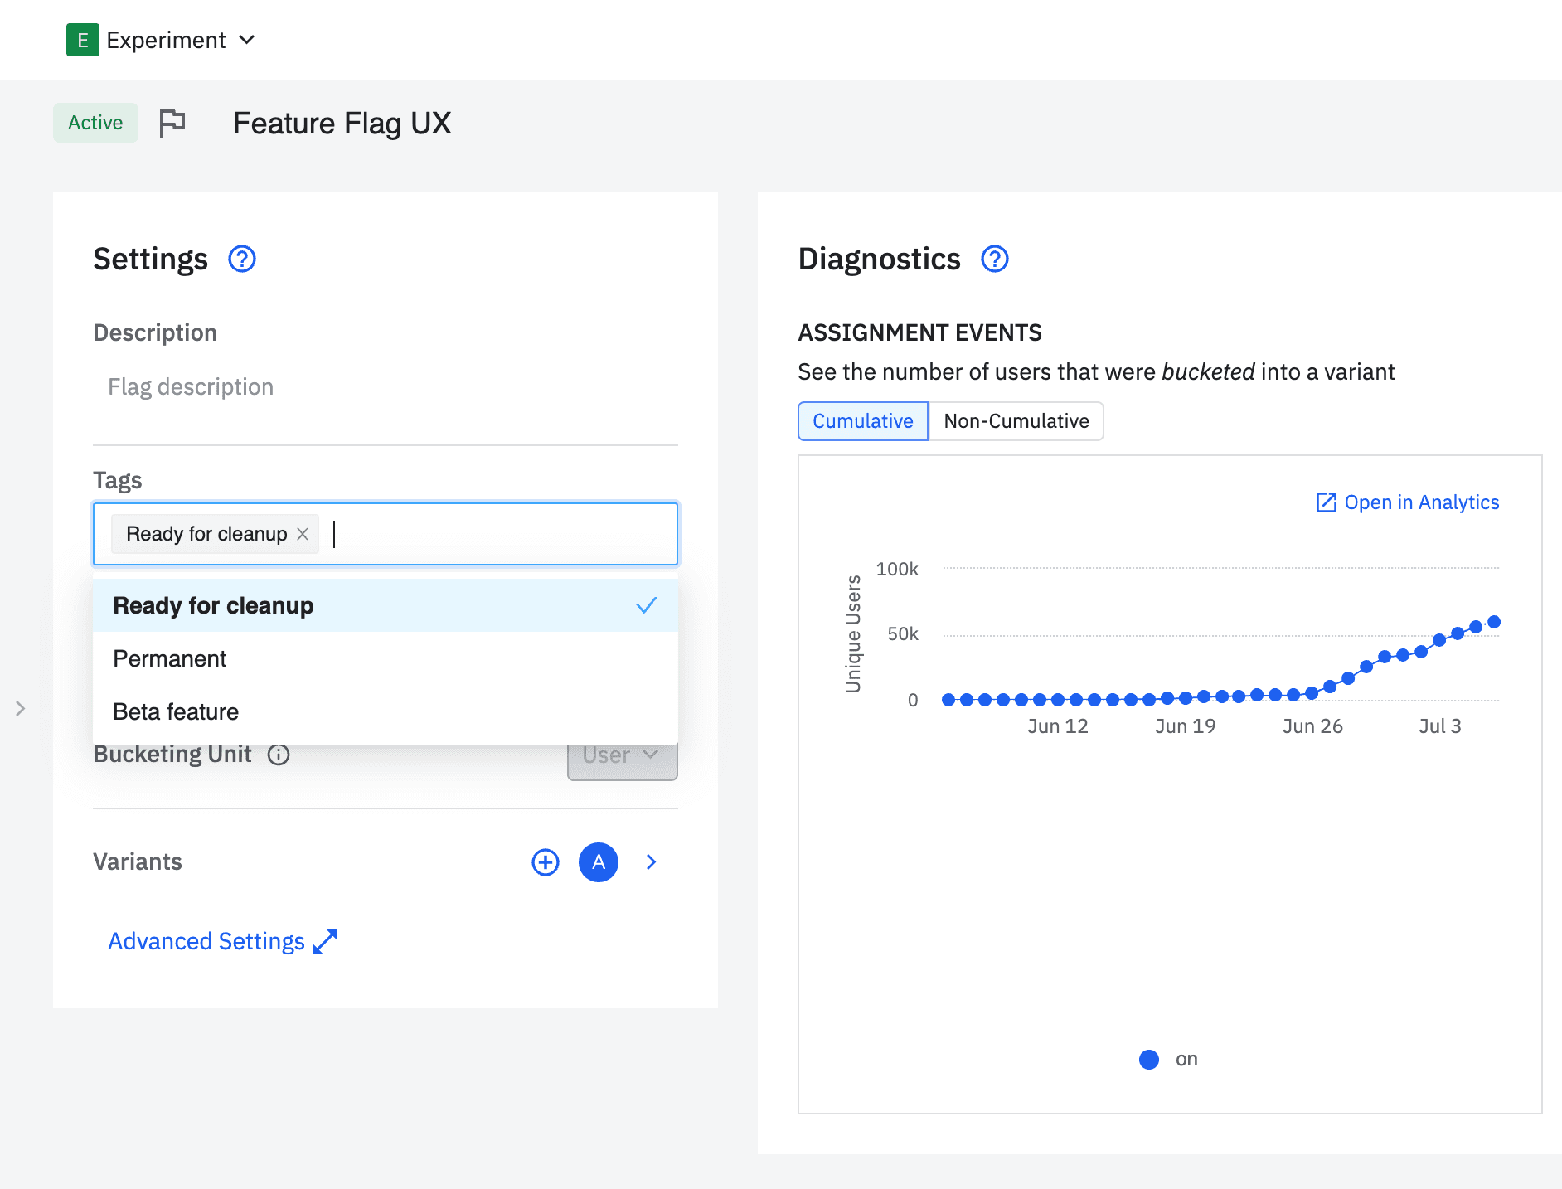This screenshot has height=1189, width=1562.
Task: Remove the Ready for cleanup tag
Action: point(303,534)
